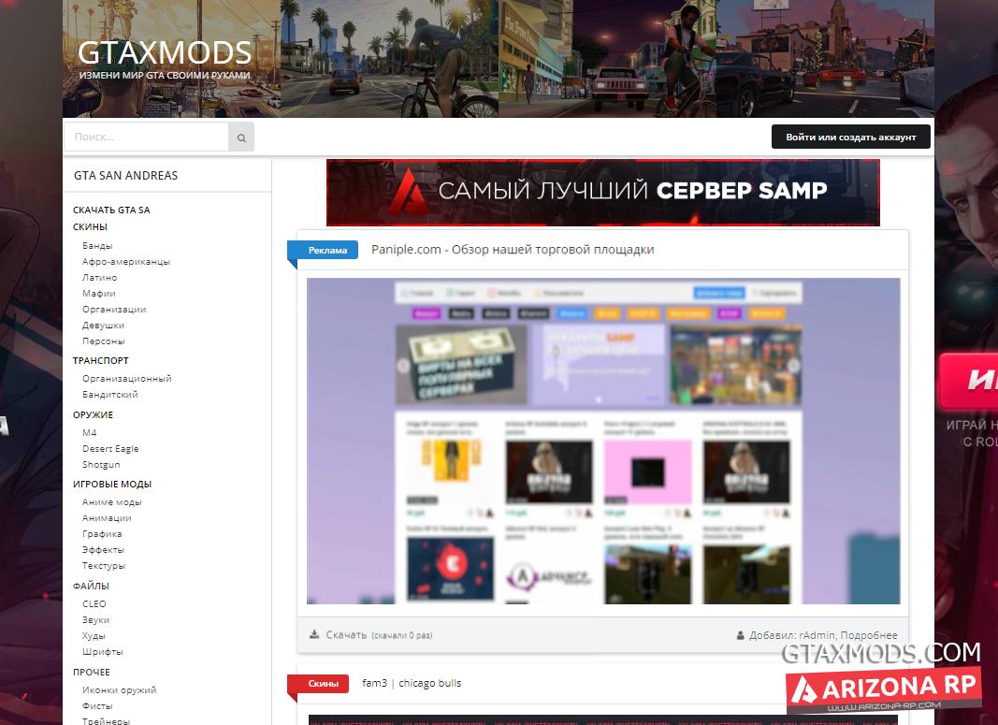Image resolution: width=998 pixels, height=725 pixels.
Task: Expand the ОРУЖИЕ category section
Action: (x=93, y=414)
